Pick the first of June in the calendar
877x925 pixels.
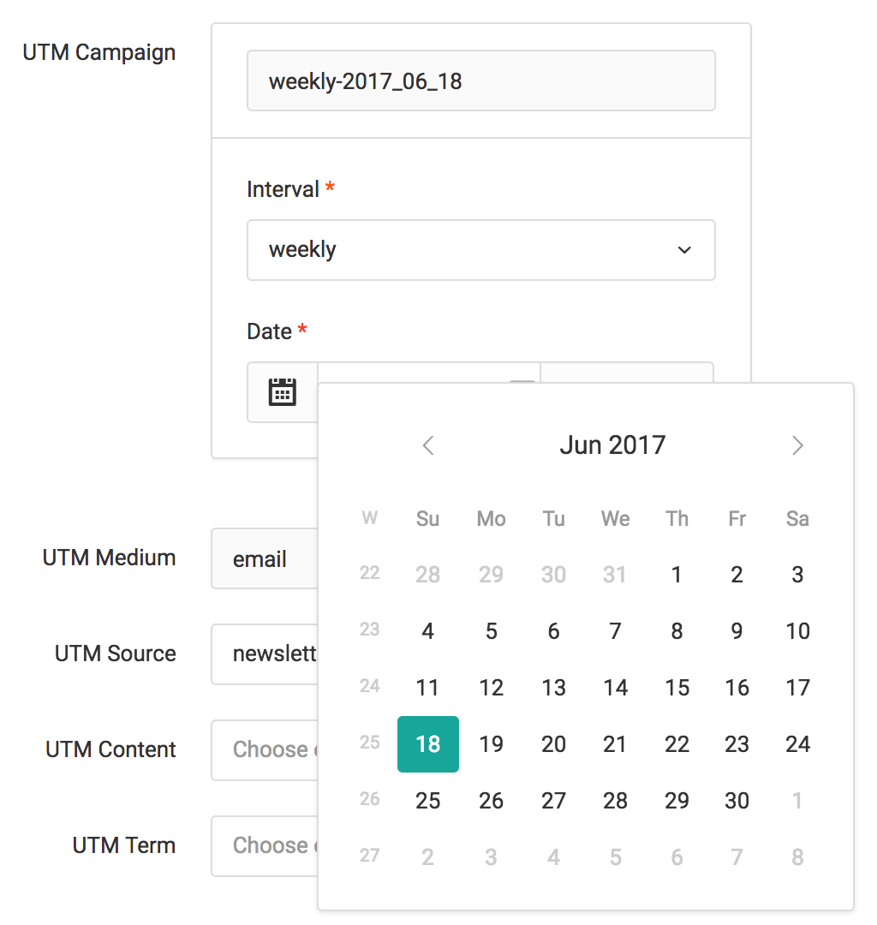[677, 574]
